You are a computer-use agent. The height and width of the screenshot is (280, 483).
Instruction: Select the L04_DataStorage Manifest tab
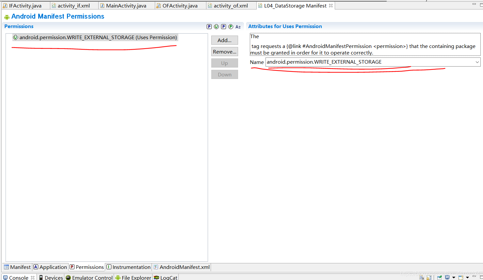click(x=295, y=6)
